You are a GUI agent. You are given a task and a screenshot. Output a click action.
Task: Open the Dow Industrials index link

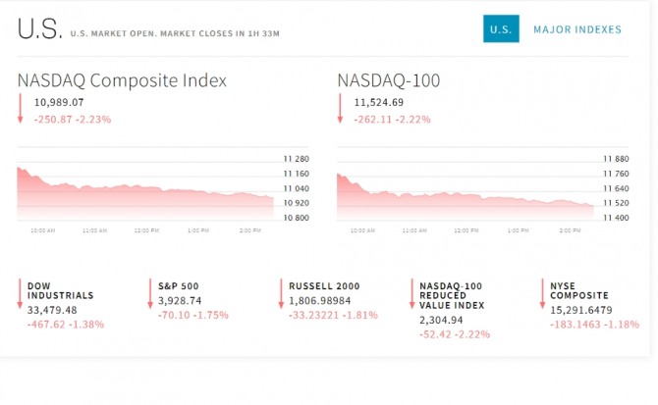click(60, 289)
